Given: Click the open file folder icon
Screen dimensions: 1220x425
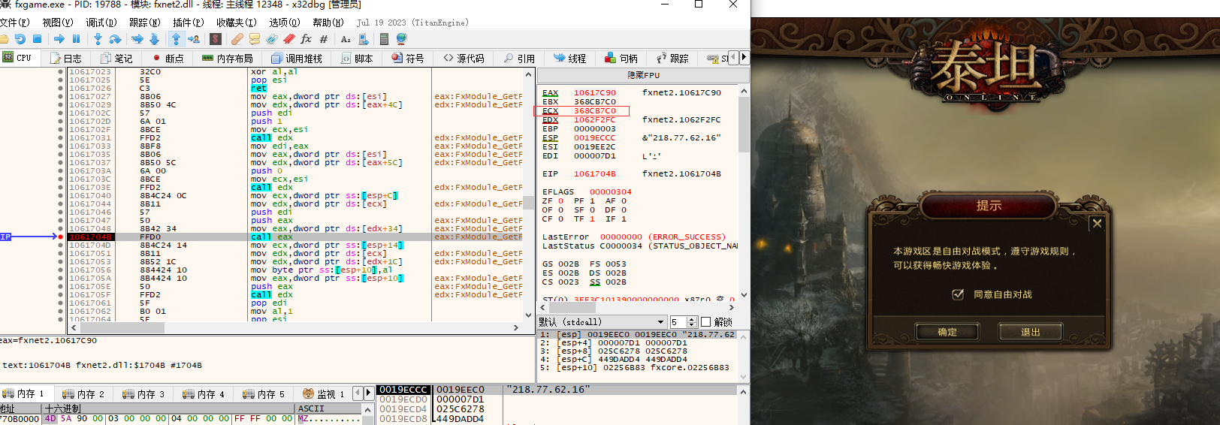Looking at the screenshot, I should 4,39.
